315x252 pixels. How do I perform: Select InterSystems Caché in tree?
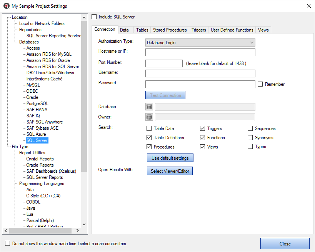pos(44,79)
